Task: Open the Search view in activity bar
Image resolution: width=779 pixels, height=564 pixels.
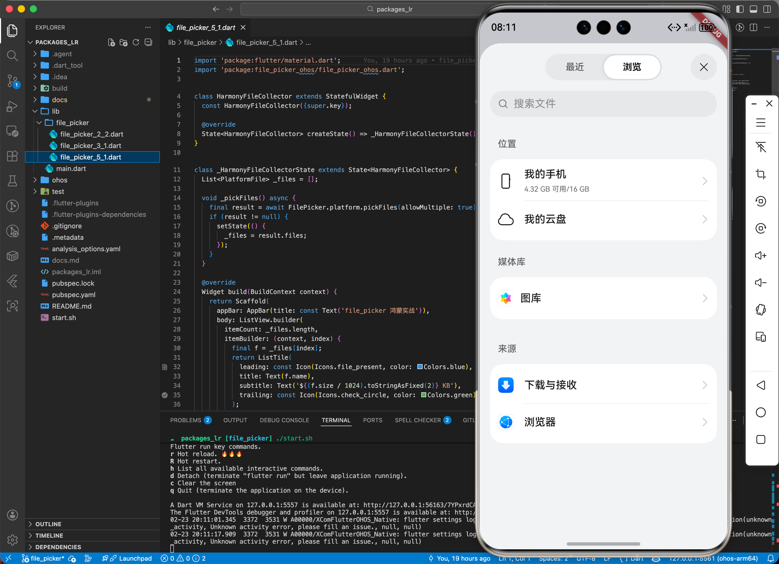Action: click(x=12, y=56)
